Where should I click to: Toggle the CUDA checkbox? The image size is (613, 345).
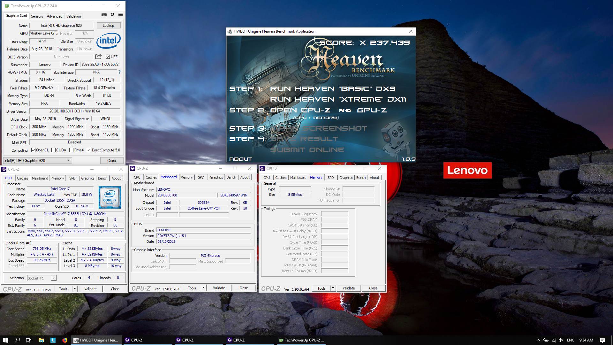click(x=53, y=150)
